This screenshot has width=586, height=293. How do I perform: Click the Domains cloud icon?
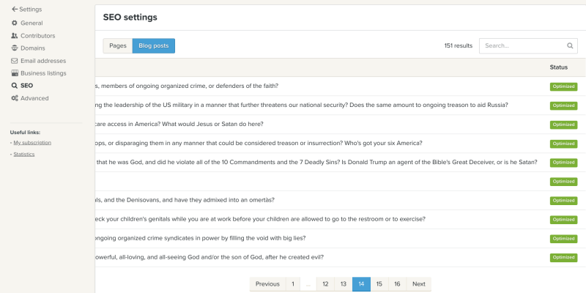(15, 48)
